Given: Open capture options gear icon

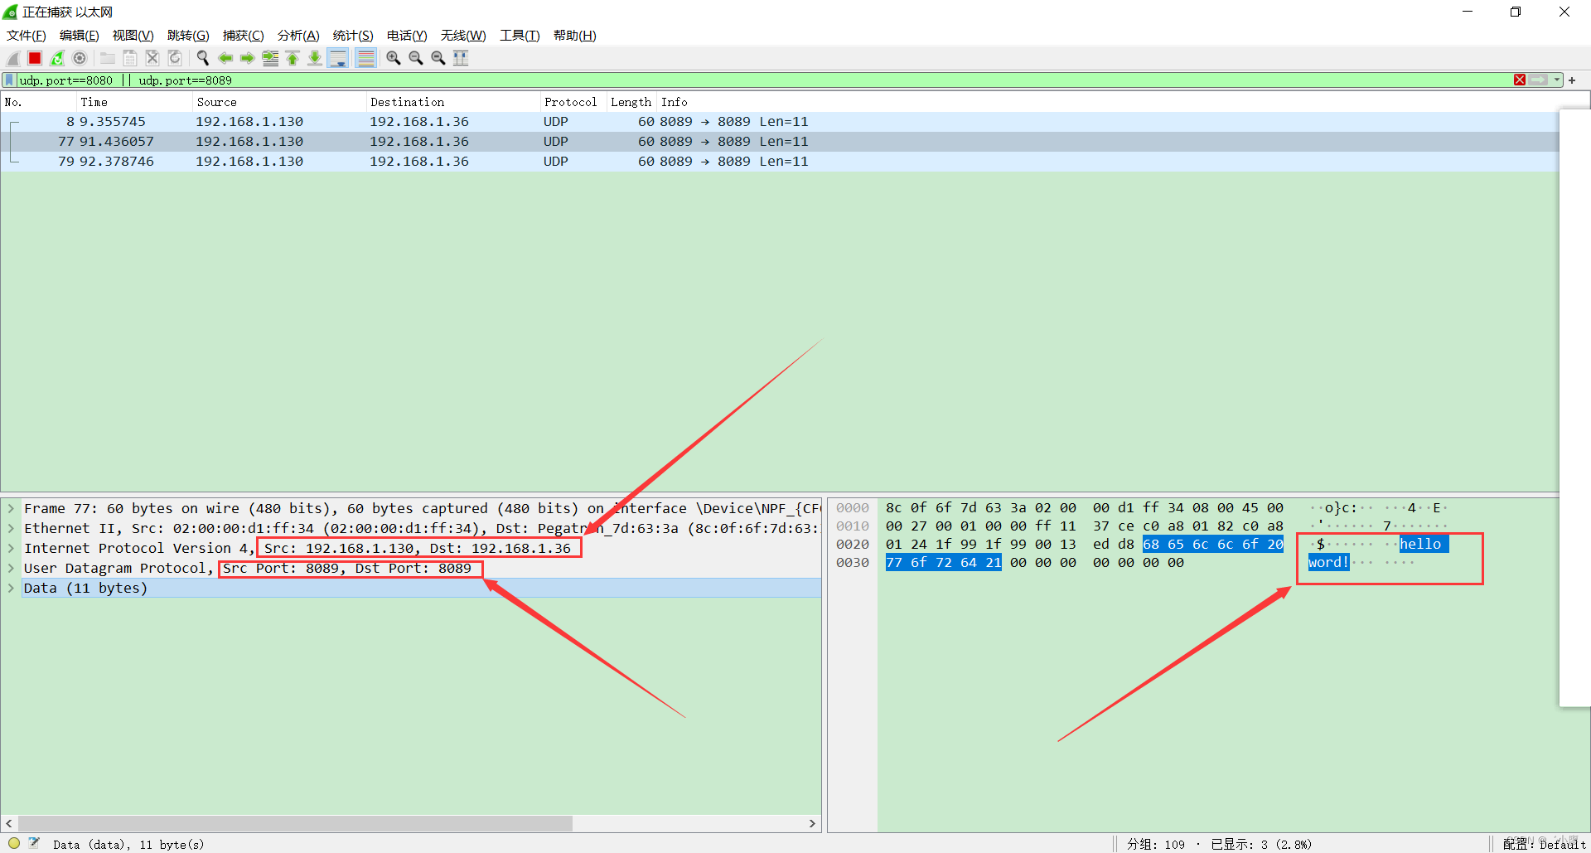Looking at the screenshot, I should (80, 58).
